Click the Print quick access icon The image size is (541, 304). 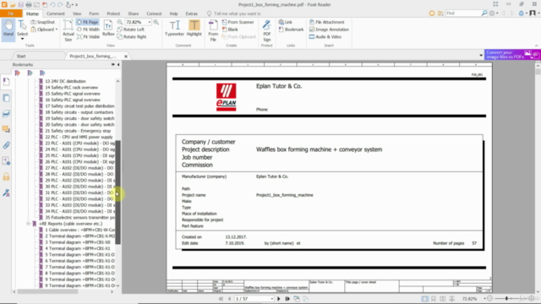[x=29, y=4]
